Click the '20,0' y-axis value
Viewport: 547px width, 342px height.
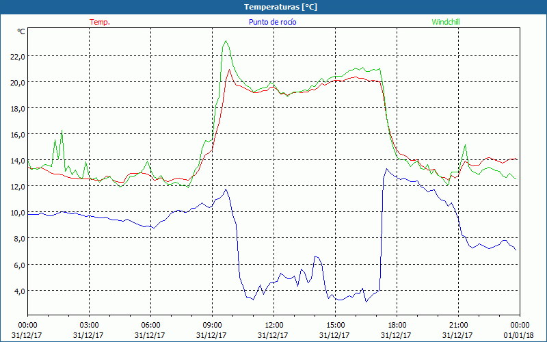[x=18, y=82]
